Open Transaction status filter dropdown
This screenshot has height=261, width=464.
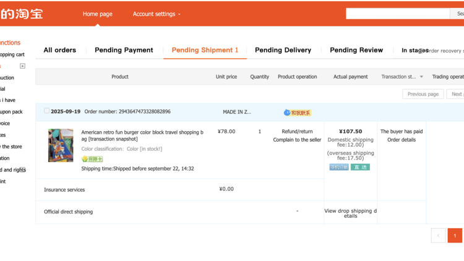click(x=402, y=77)
